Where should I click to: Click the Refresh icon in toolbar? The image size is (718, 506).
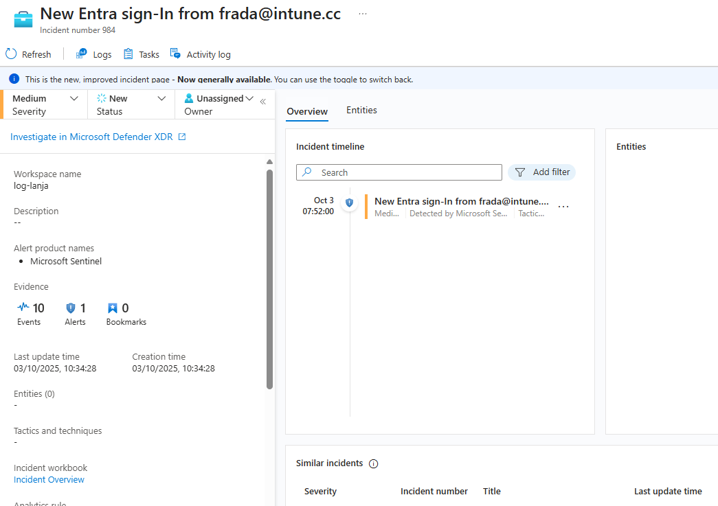coord(11,54)
